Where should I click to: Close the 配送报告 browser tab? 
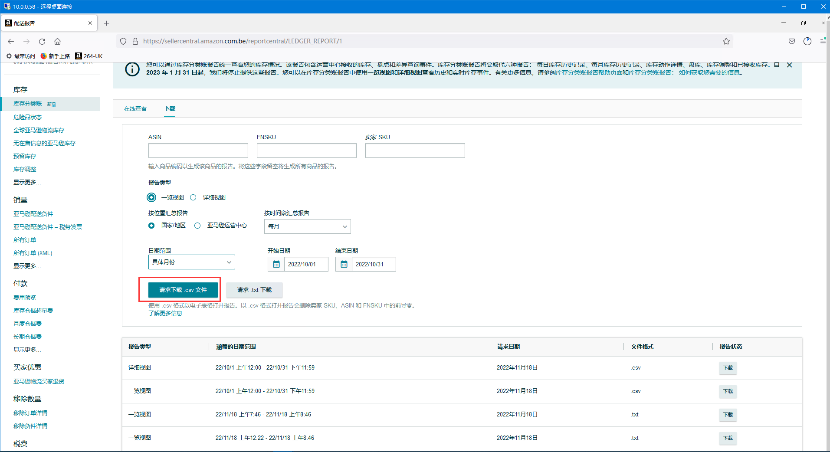tap(90, 23)
